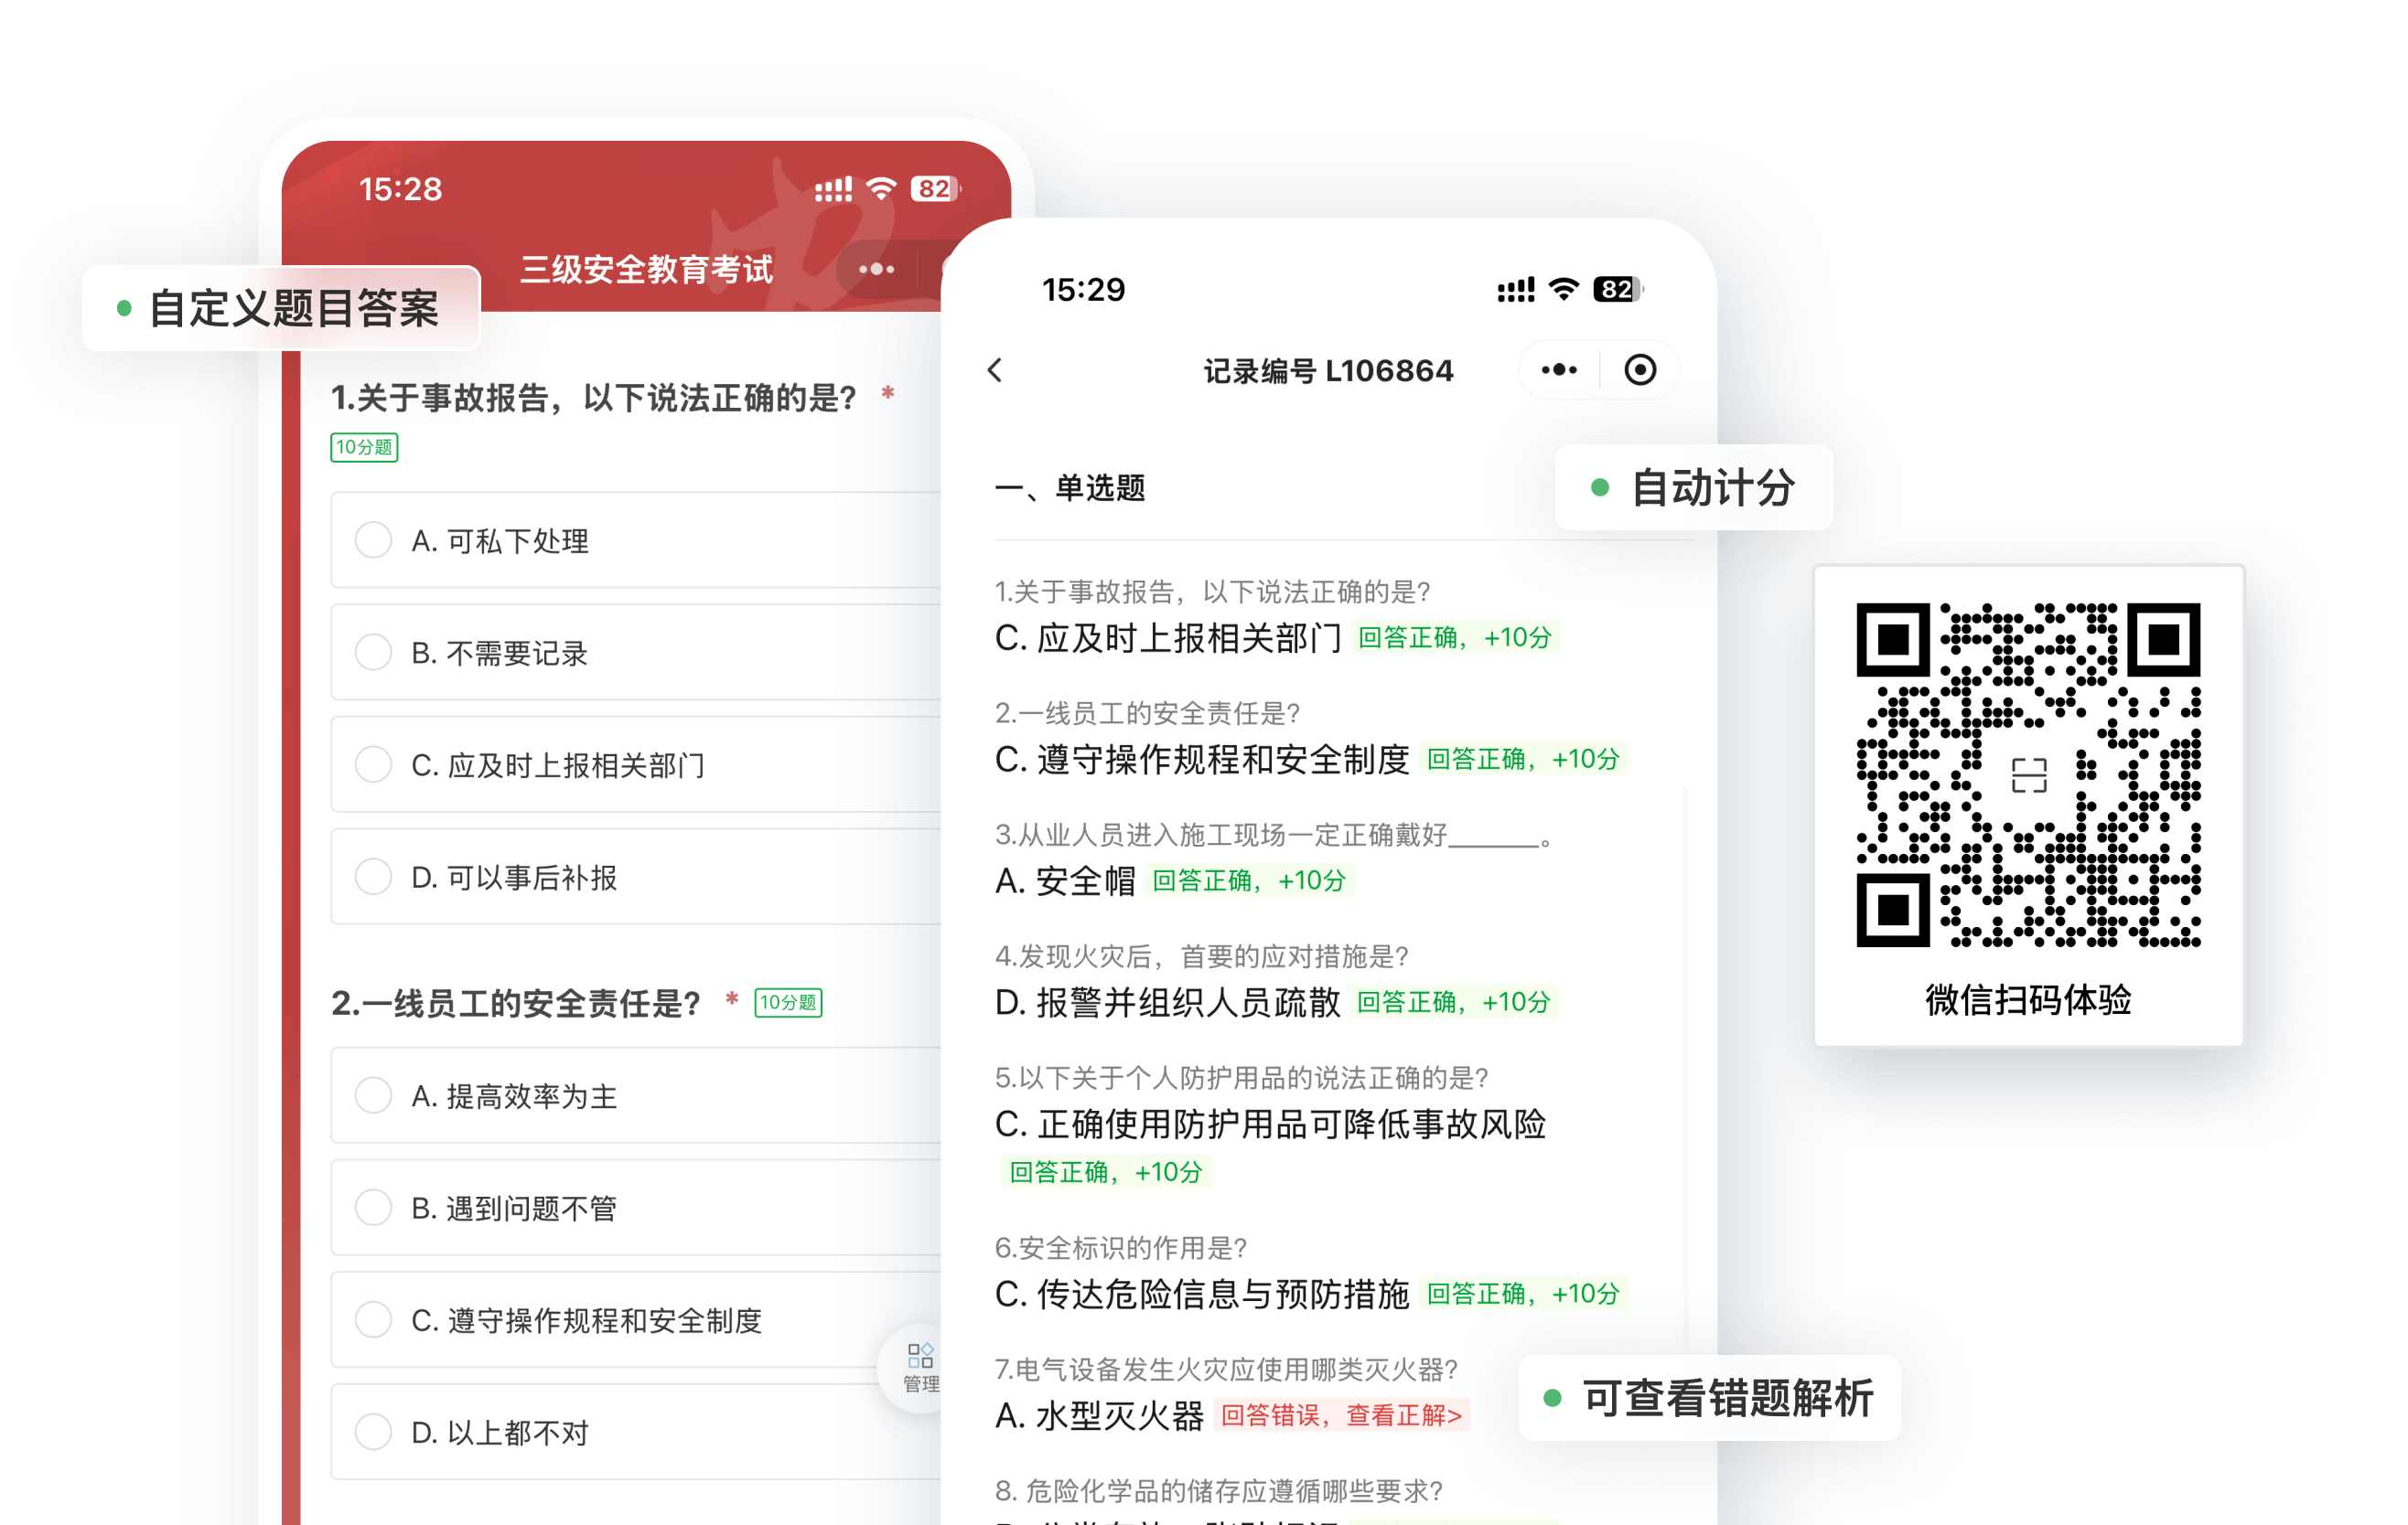Tap record question 3.从业人员进入施工现场

point(1274,835)
